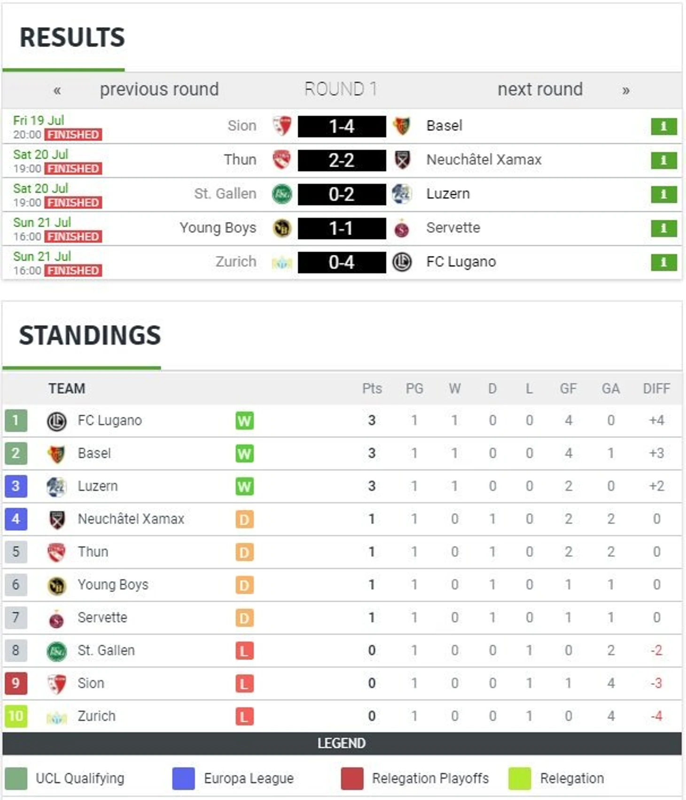Click the Neuchâtel Xamax crest in standings
Viewport: 686px width, 800px height.
click(x=56, y=520)
